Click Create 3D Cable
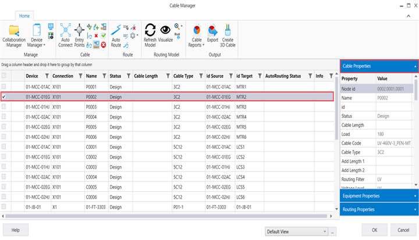The image size is (419, 240). pos(228,36)
